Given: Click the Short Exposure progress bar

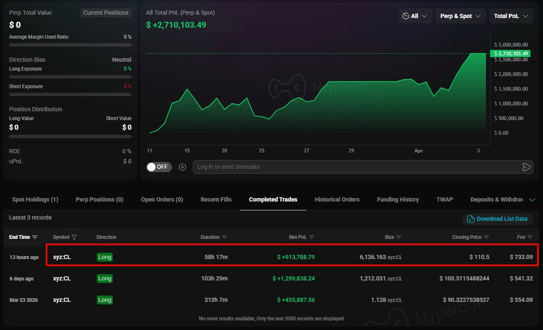Looking at the screenshot, I should coord(70,94).
